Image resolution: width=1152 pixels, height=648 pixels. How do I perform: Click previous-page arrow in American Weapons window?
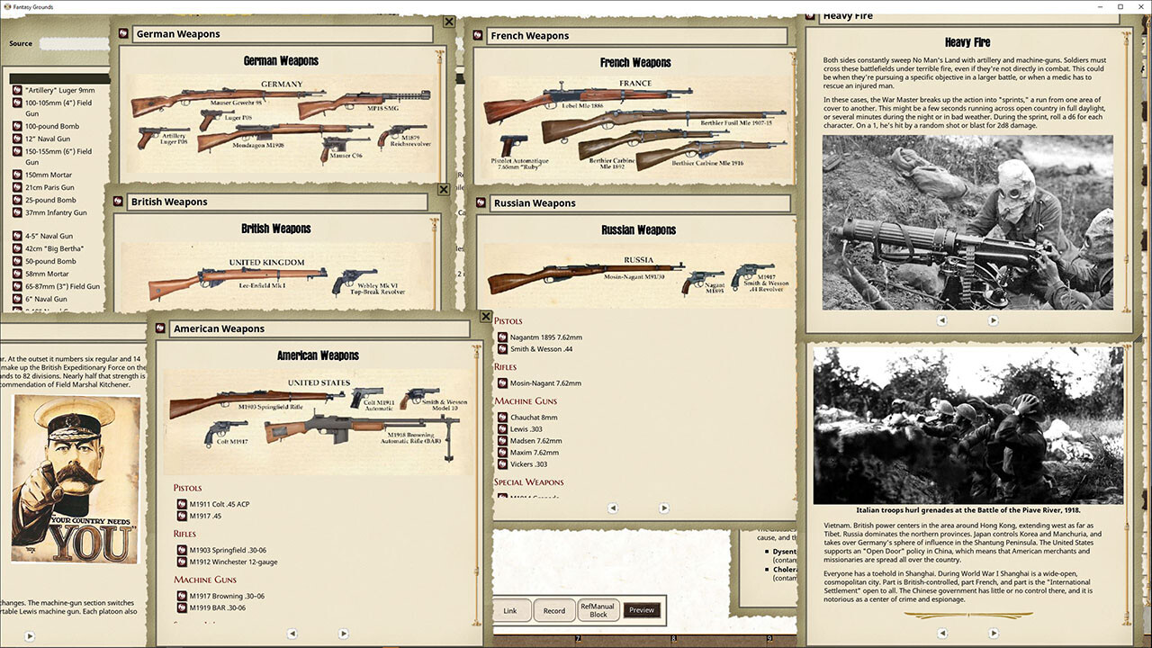[x=292, y=633]
